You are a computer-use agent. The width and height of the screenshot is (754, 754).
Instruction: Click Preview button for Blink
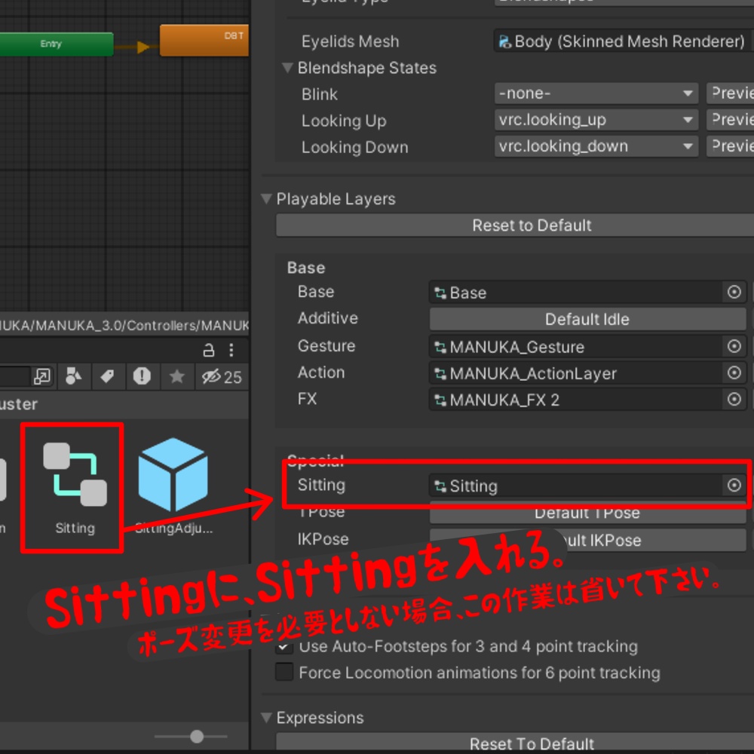[730, 93]
